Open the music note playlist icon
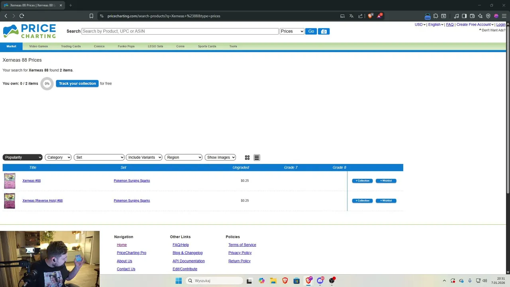 [457, 16]
